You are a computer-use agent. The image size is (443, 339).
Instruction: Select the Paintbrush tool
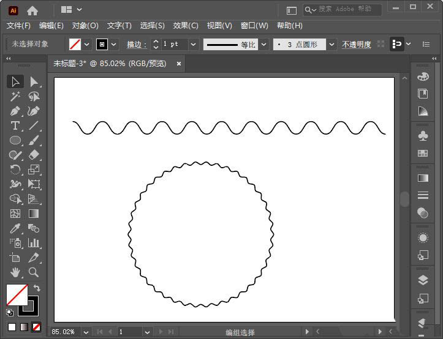pos(34,140)
